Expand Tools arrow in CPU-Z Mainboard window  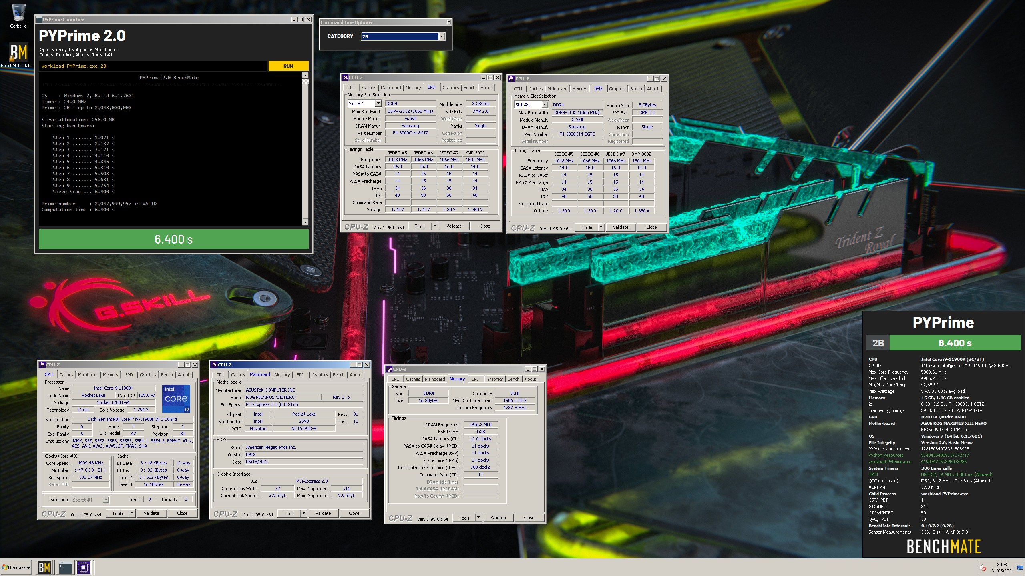303,513
